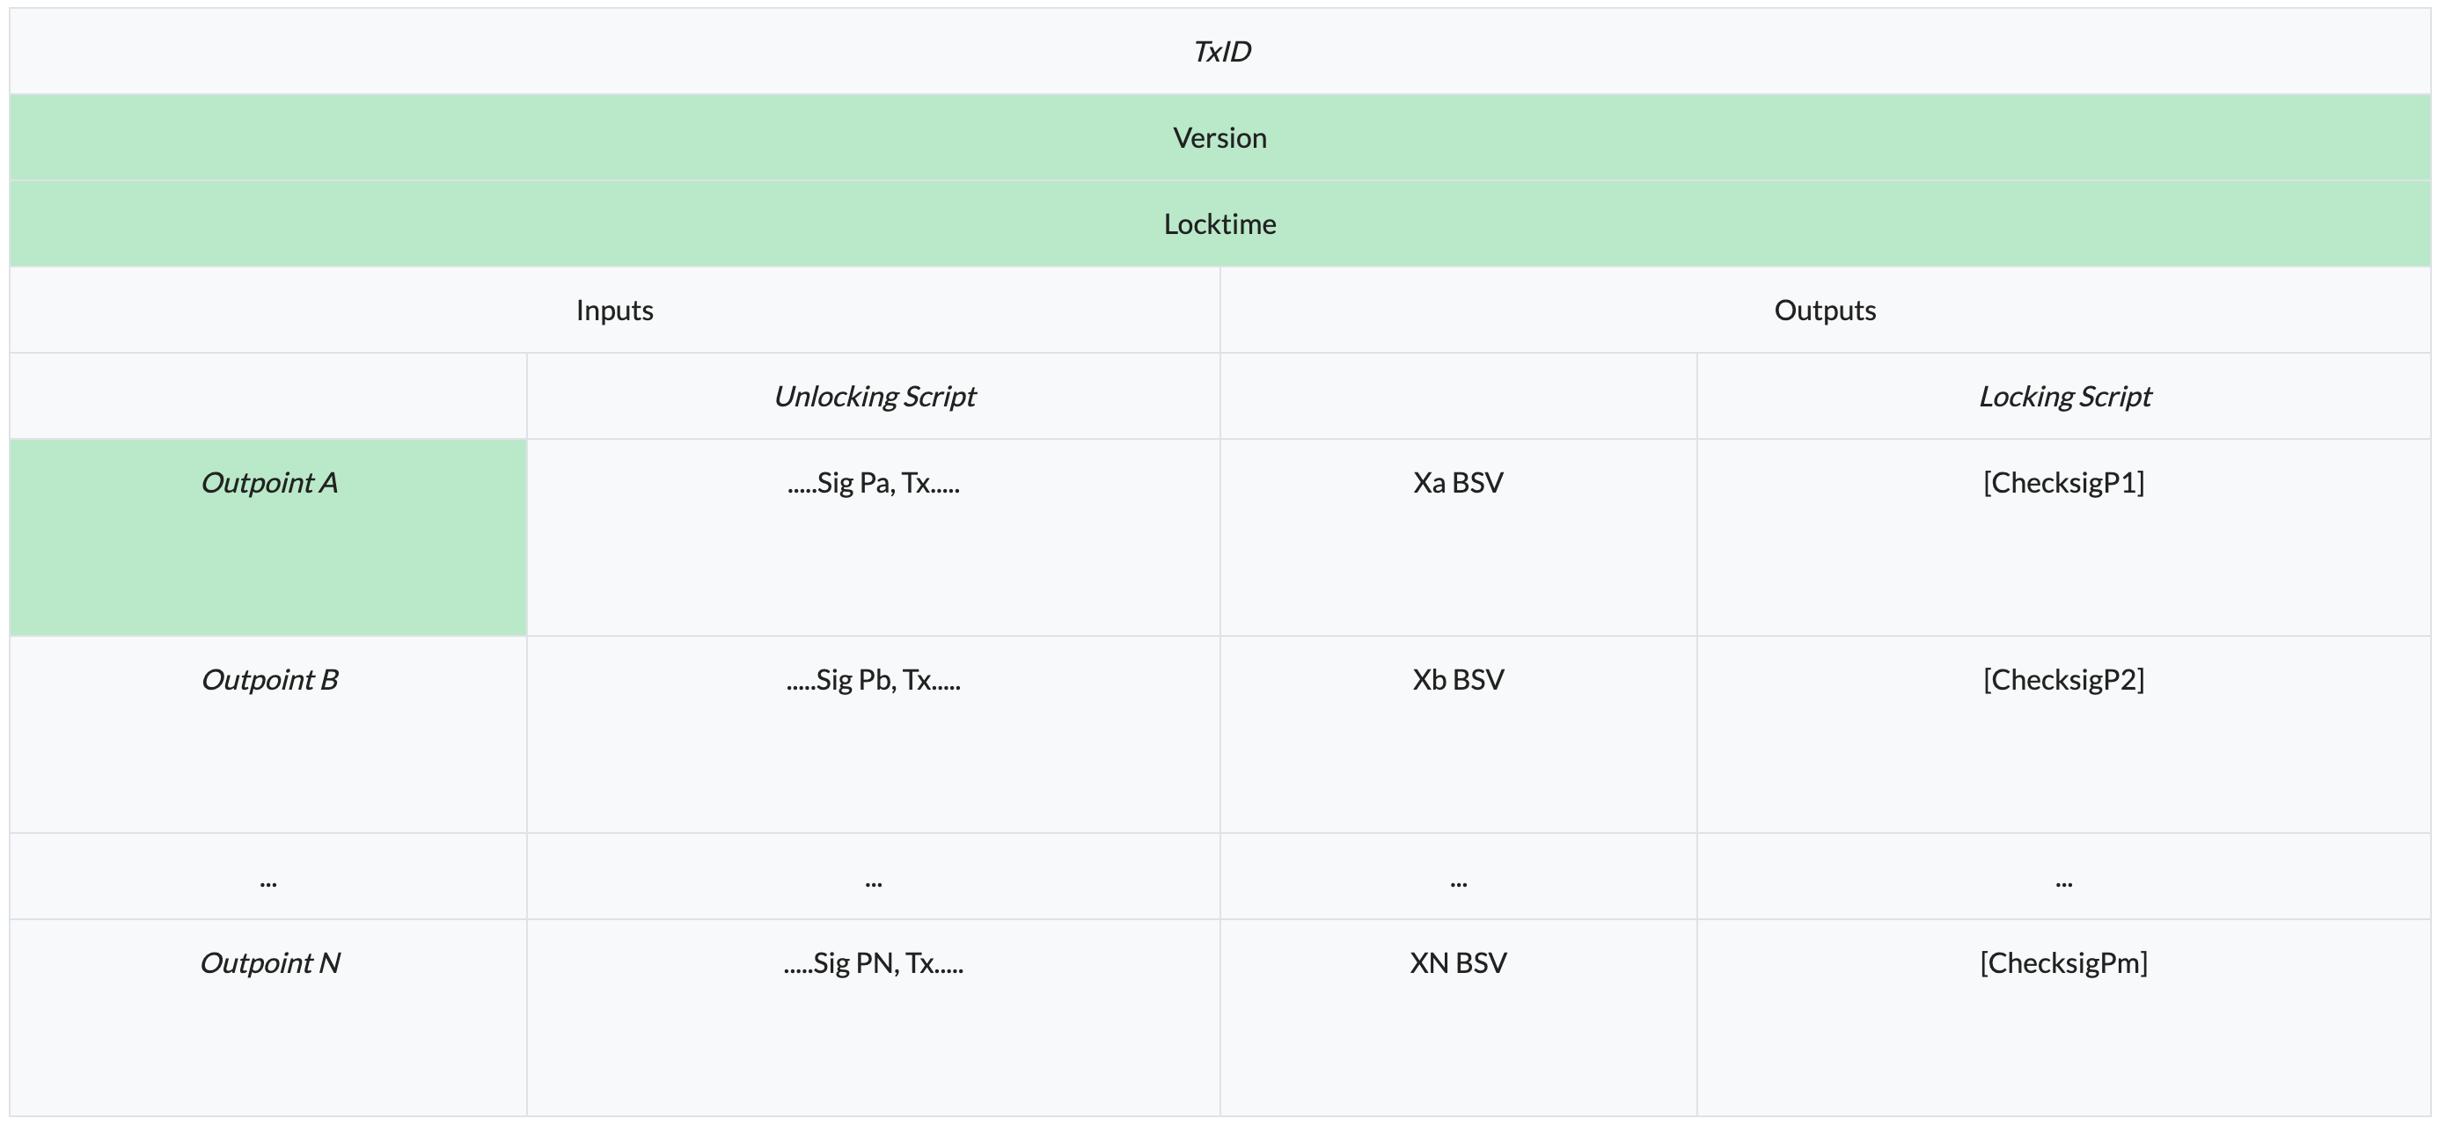Click the XN BSV output value

1458,963
